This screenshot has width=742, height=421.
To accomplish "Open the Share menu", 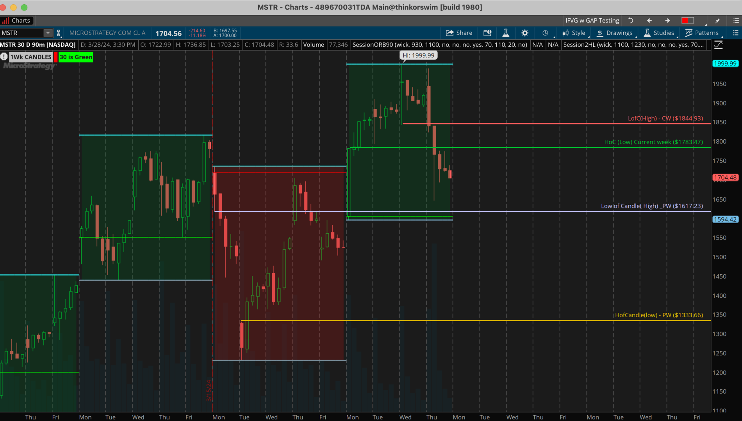I will coord(459,33).
